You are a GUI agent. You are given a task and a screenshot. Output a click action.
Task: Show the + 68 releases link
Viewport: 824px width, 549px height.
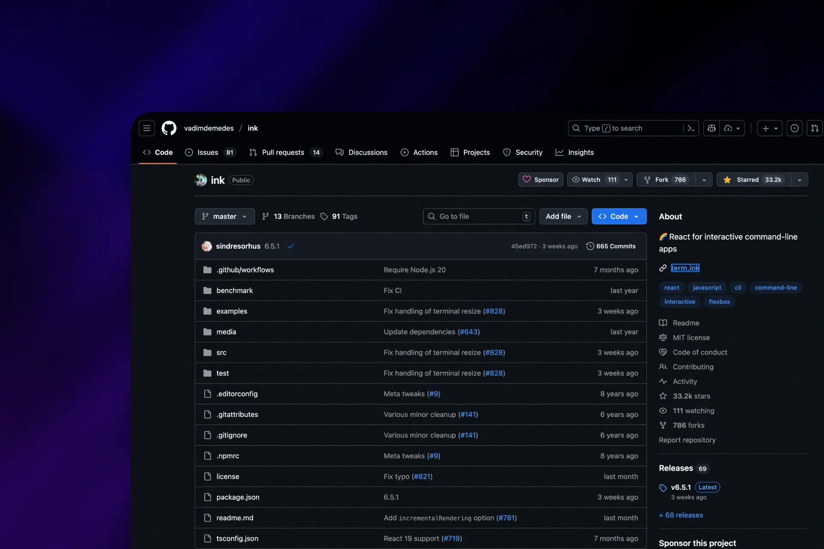point(681,515)
